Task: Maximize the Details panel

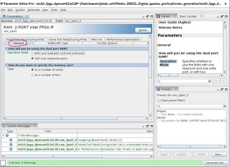Action: (226, 17)
